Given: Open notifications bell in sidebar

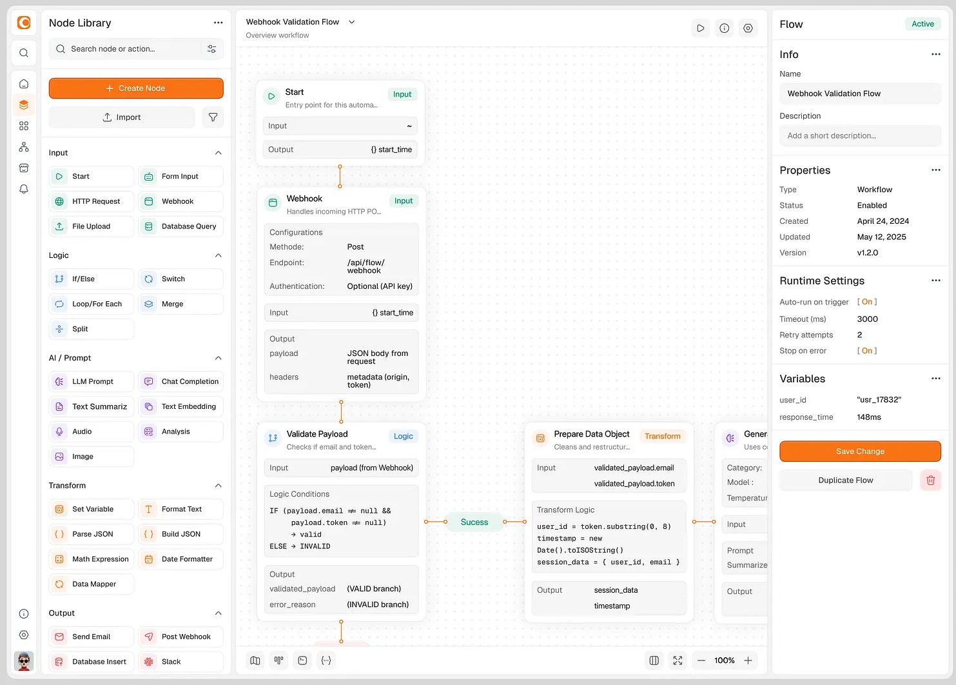Looking at the screenshot, I should coord(24,189).
